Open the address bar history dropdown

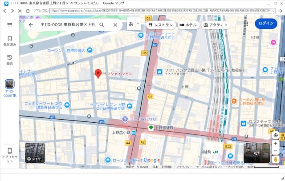point(273,11)
